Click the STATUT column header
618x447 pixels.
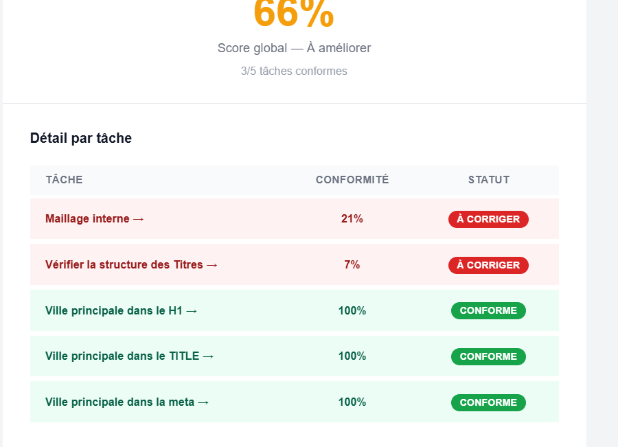pyautogui.click(x=489, y=180)
